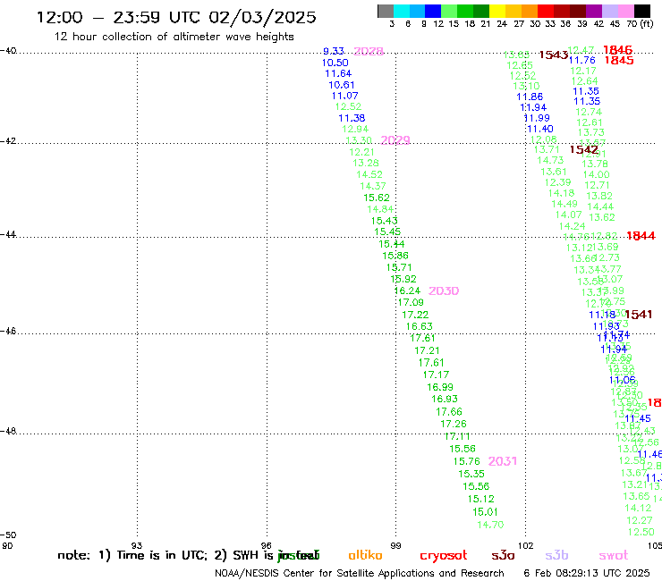Click the wave height value '9.33'
This screenshot has height=581, width=662.
click(334, 52)
